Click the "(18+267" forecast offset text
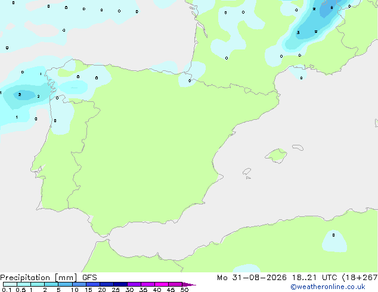378x292 pixels. coord(360,278)
